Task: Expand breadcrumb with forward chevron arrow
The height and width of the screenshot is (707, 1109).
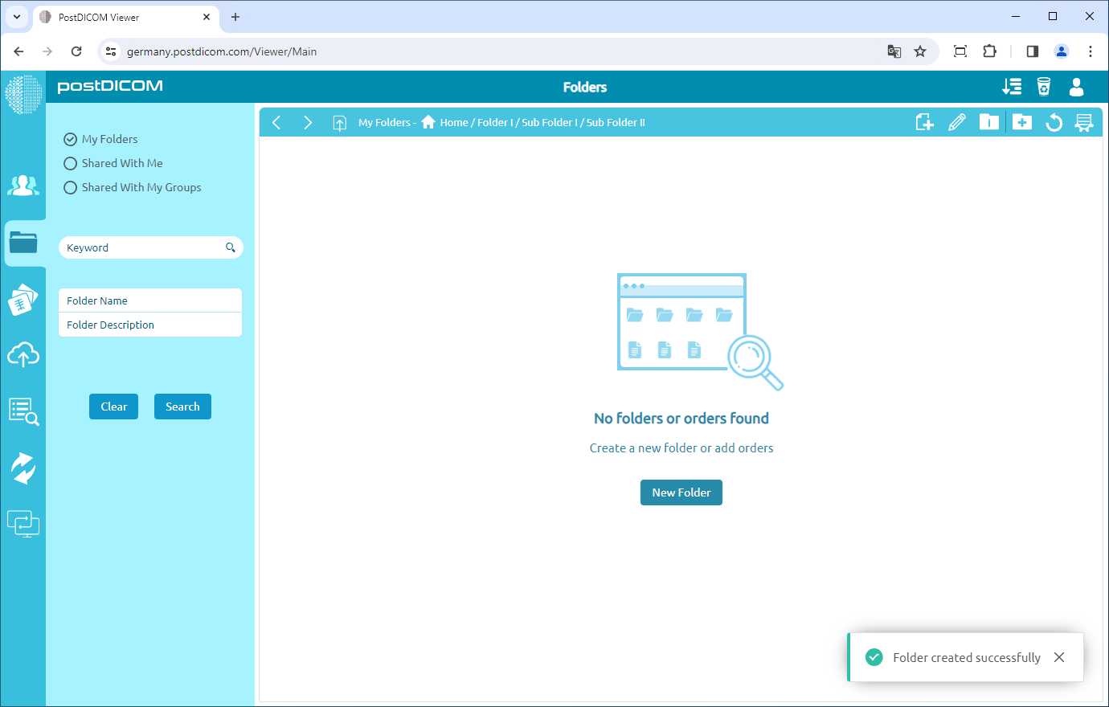Action: click(308, 122)
